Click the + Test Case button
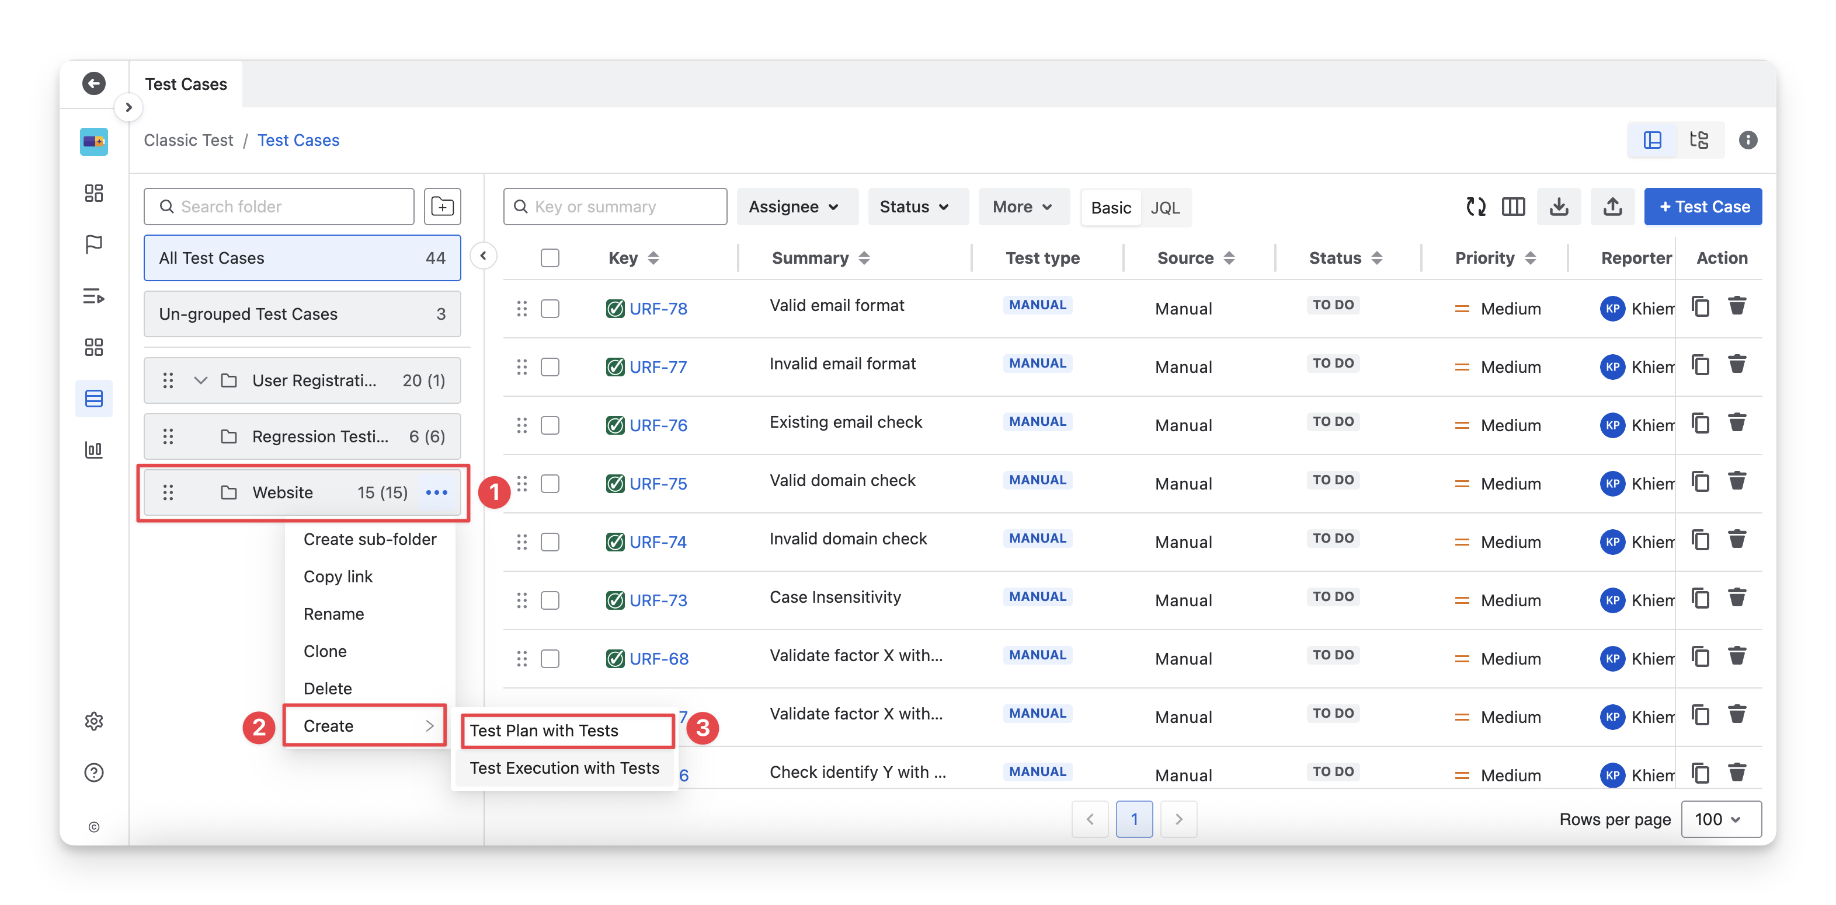1836x905 pixels. [1703, 207]
